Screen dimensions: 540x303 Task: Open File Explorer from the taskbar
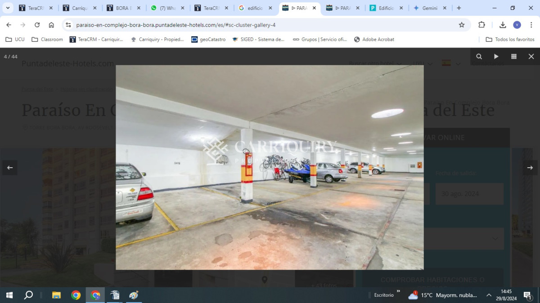56,295
